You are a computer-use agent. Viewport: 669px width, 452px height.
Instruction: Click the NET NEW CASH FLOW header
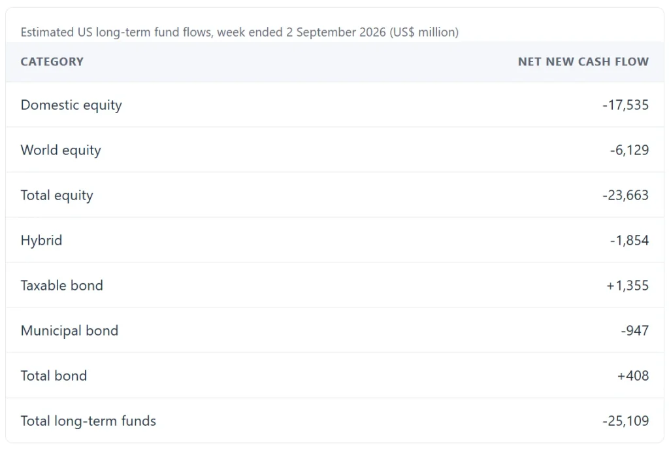(x=583, y=61)
